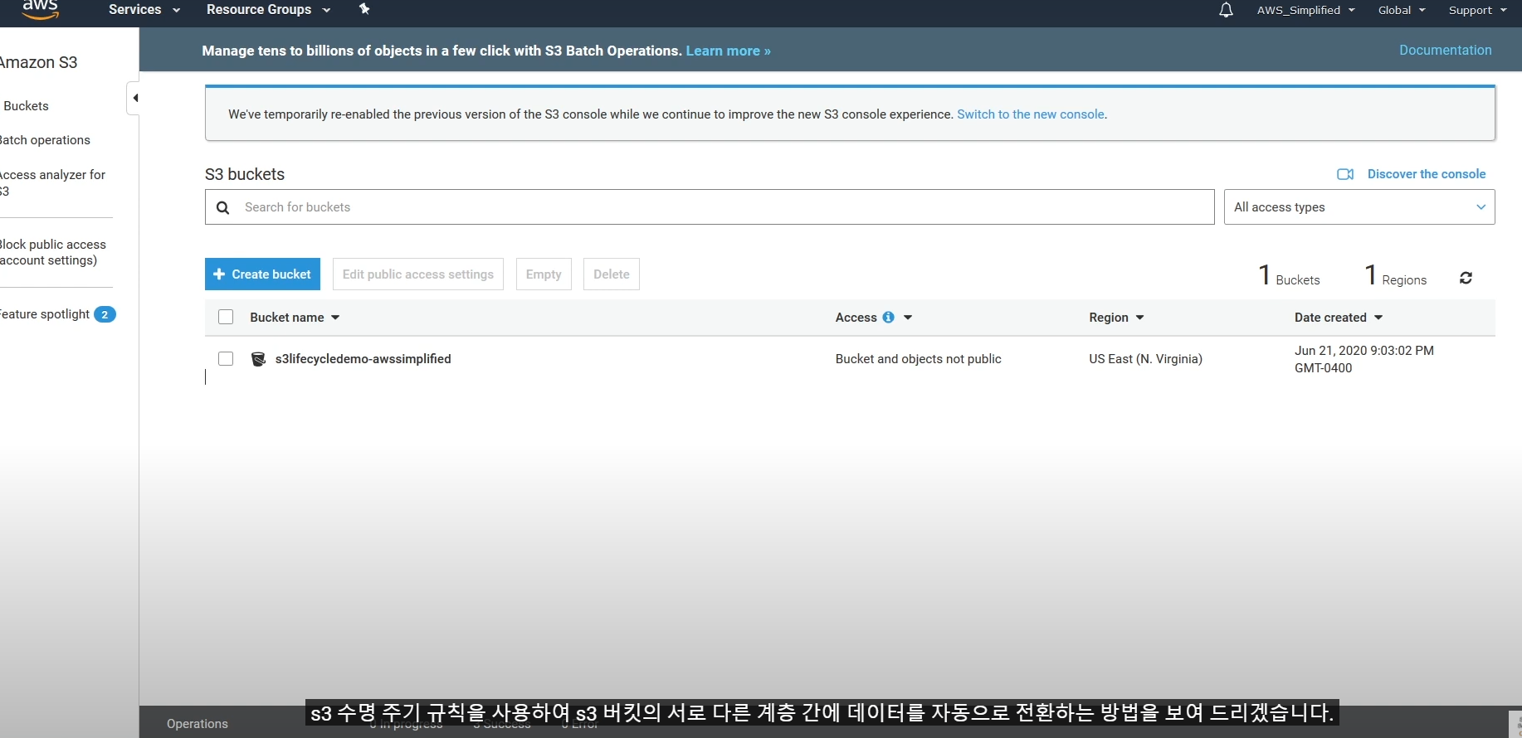1522x738 pixels.
Task: Check the s3lifecycledemo-awssimplified row checkbox
Action: point(226,358)
